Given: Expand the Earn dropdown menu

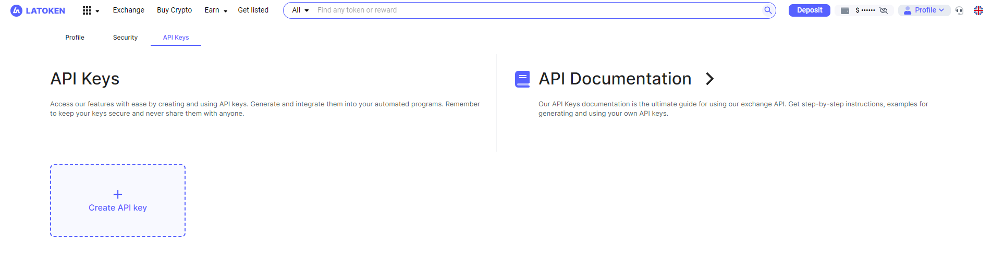Looking at the screenshot, I should coord(216,10).
